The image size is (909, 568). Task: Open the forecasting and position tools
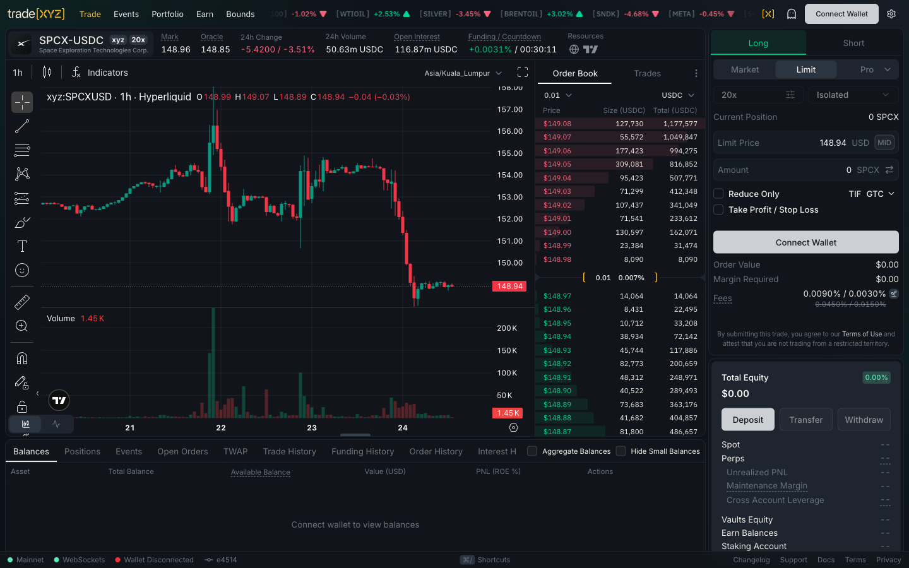[x=22, y=198]
